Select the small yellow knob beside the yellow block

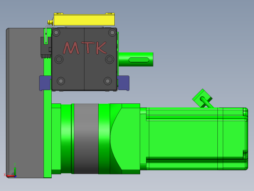pyautogui.click(x=50, y=22)
